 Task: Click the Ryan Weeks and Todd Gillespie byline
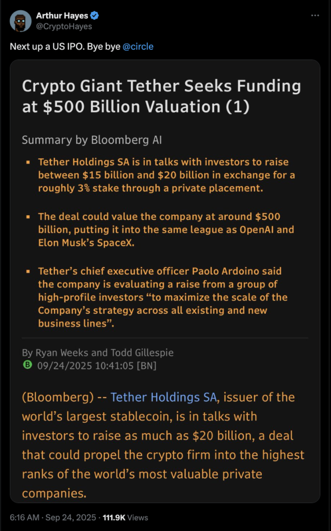coord(98,353)
